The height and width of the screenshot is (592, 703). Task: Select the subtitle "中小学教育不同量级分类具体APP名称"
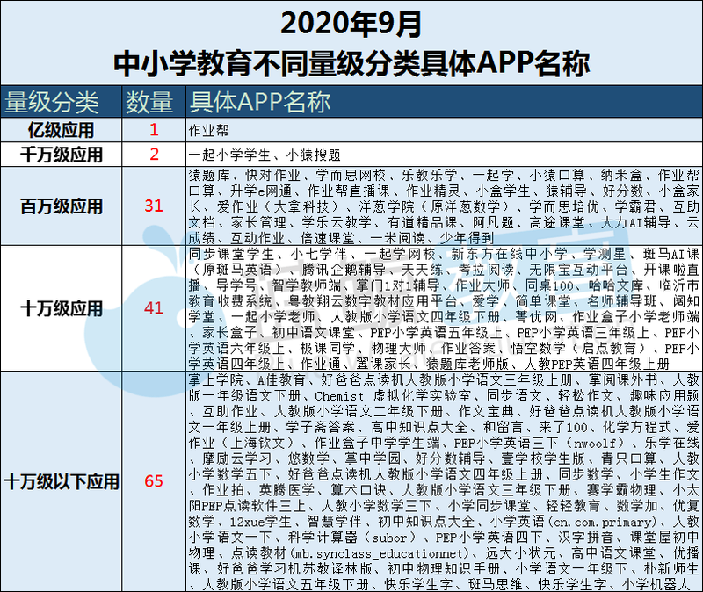[351, 63]
